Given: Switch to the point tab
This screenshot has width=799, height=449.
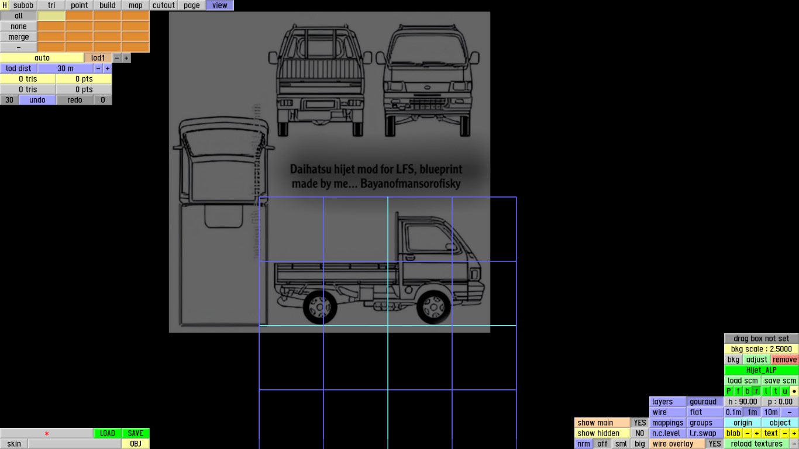Looking at the screenshot, I should pos(80,5).
